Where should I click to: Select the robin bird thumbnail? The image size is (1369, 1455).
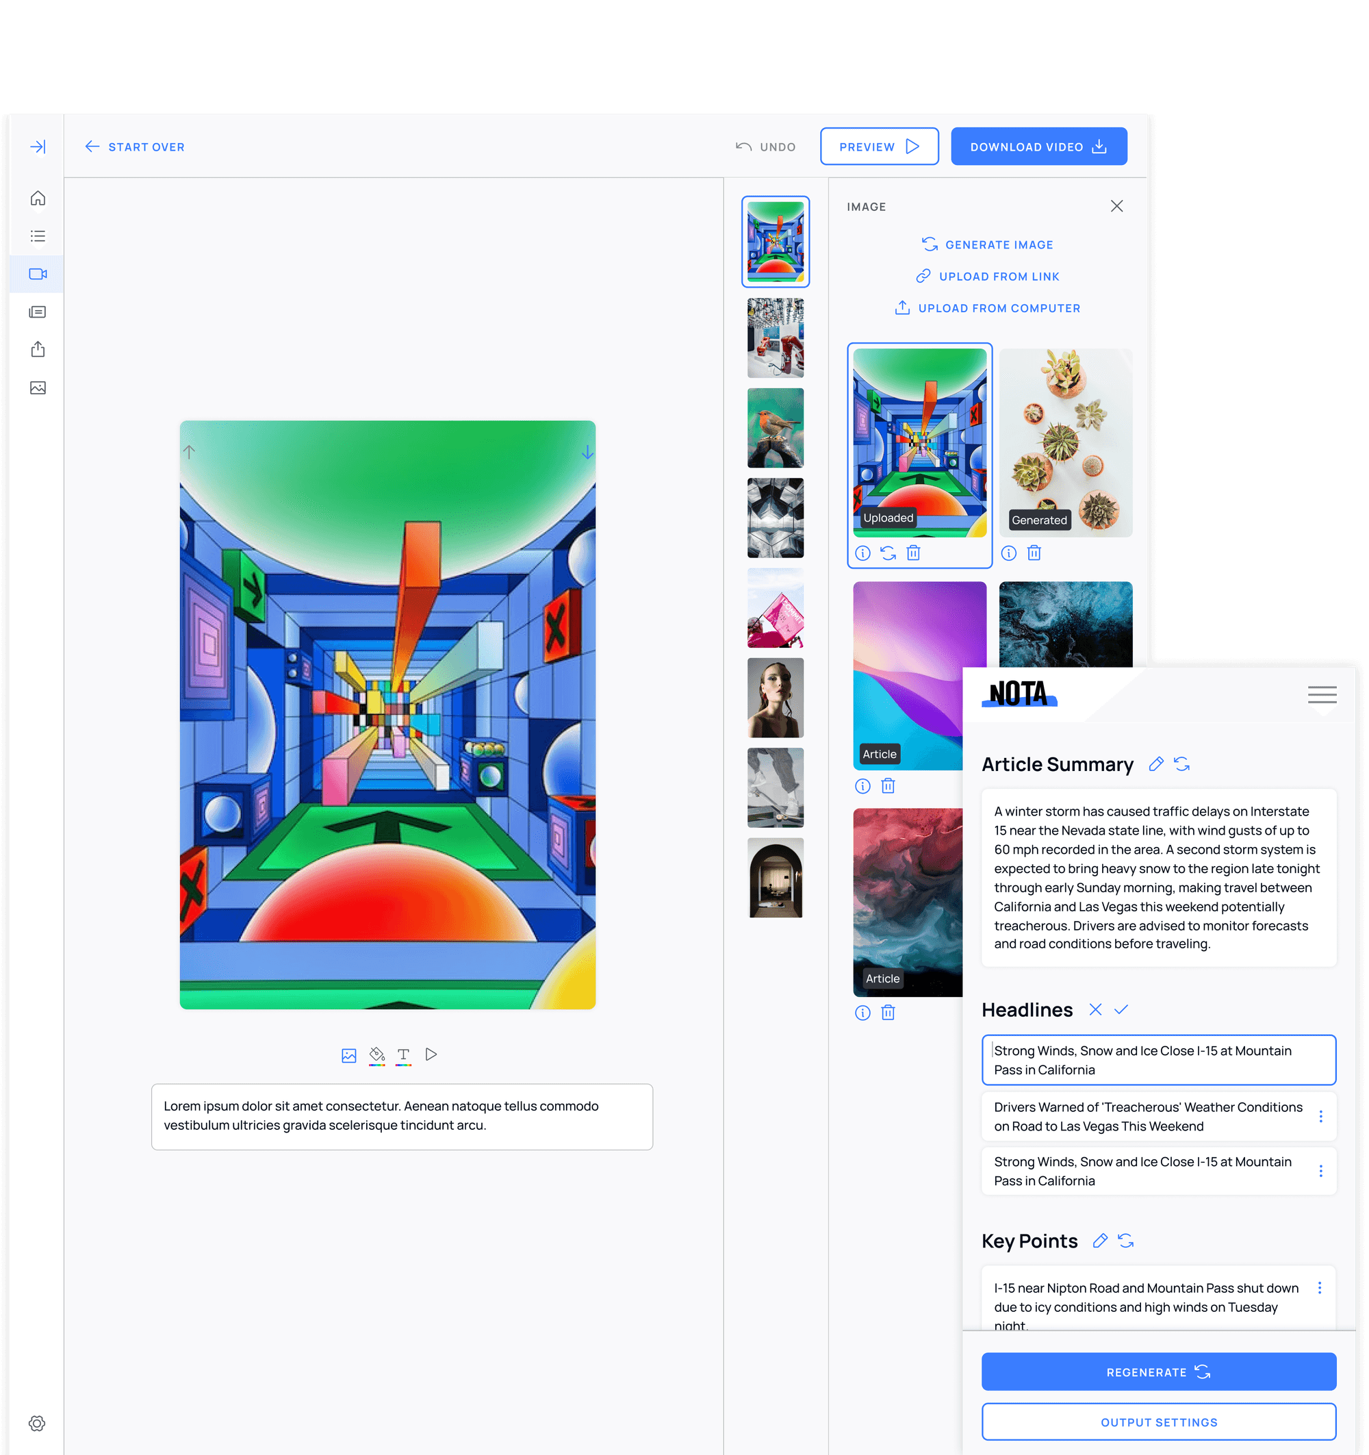(x=776, y=428)
